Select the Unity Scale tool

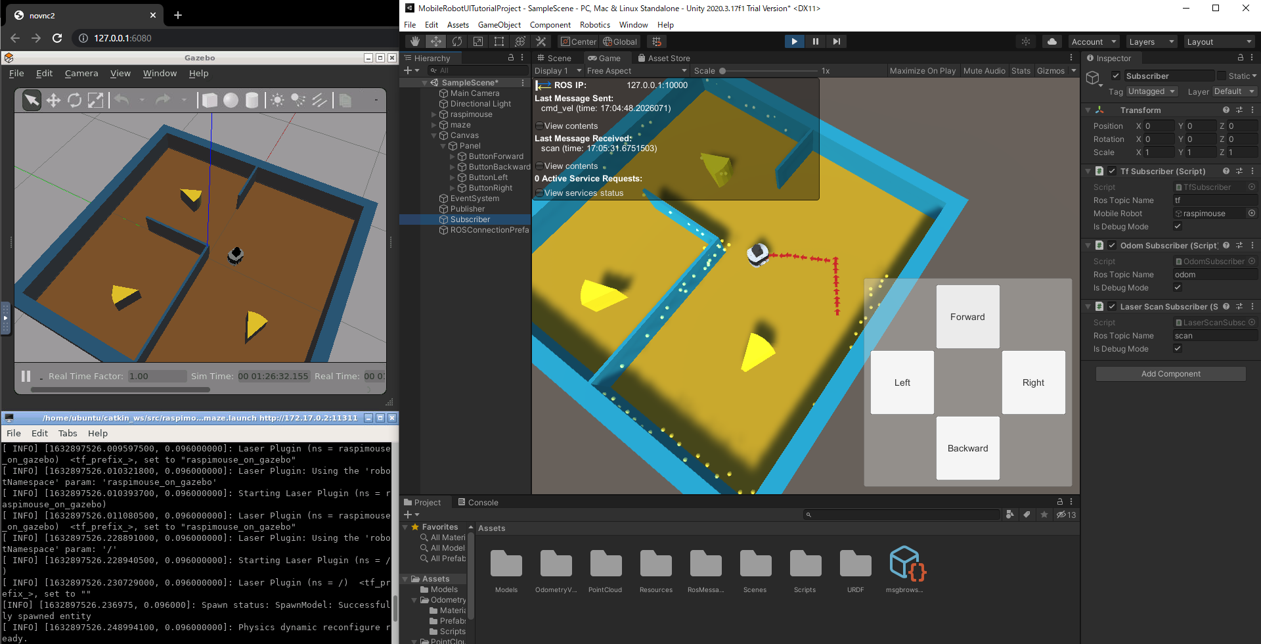478,41
